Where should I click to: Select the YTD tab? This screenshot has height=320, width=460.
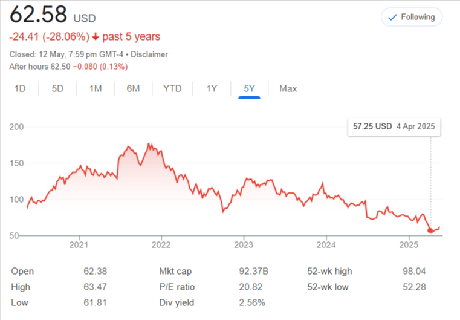pyautogui.click(x=172, y=88)
